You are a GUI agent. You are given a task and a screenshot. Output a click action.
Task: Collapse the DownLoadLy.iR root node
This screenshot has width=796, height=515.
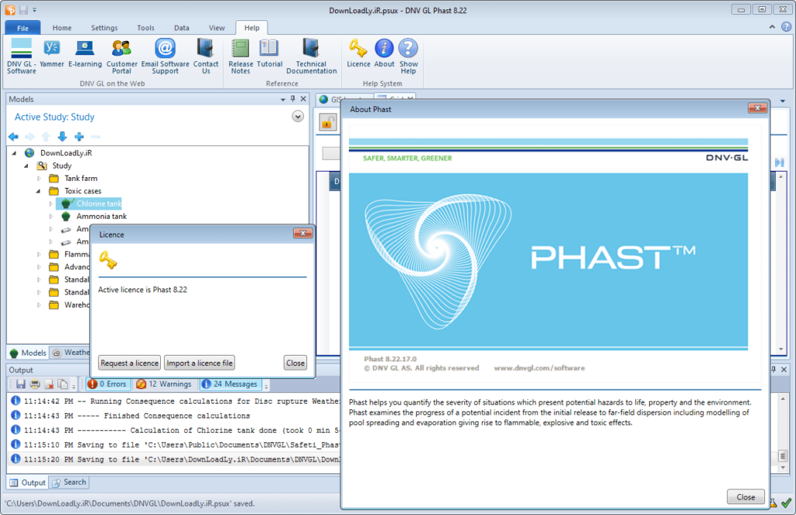(x=14, y=153)
